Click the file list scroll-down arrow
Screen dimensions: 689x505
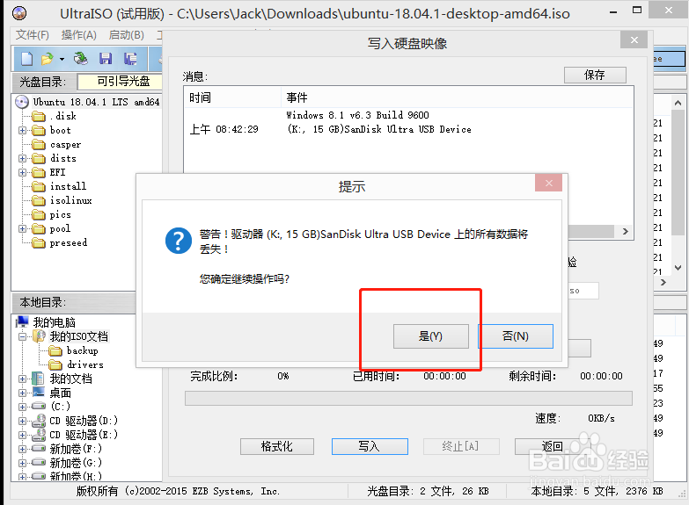(x=678, y=268)
